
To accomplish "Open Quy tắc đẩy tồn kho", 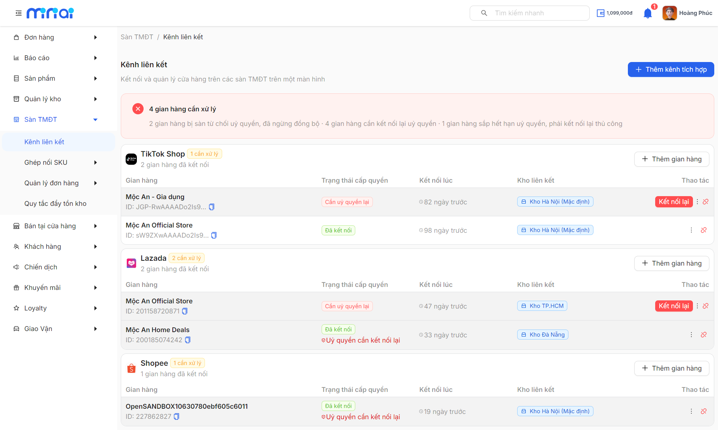I will [x=55, y=204].
